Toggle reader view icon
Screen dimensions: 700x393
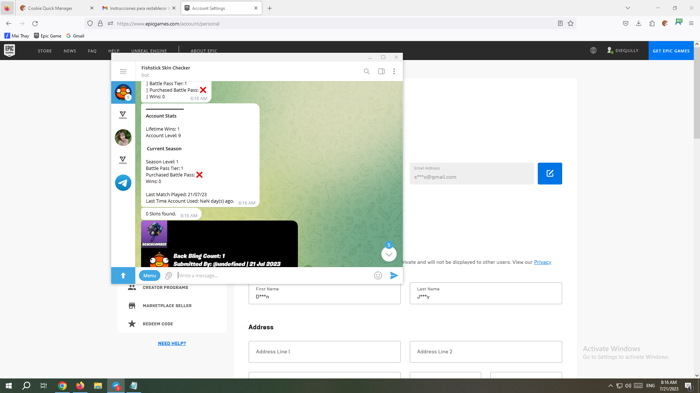click(x=560, y=23)
